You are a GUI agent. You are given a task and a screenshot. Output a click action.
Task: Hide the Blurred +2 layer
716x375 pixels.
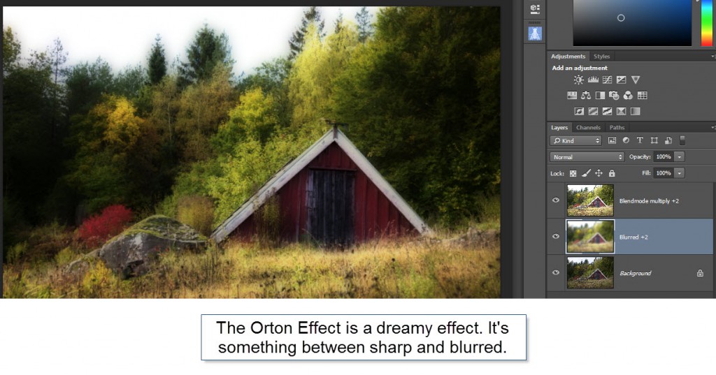pos(556,236)
